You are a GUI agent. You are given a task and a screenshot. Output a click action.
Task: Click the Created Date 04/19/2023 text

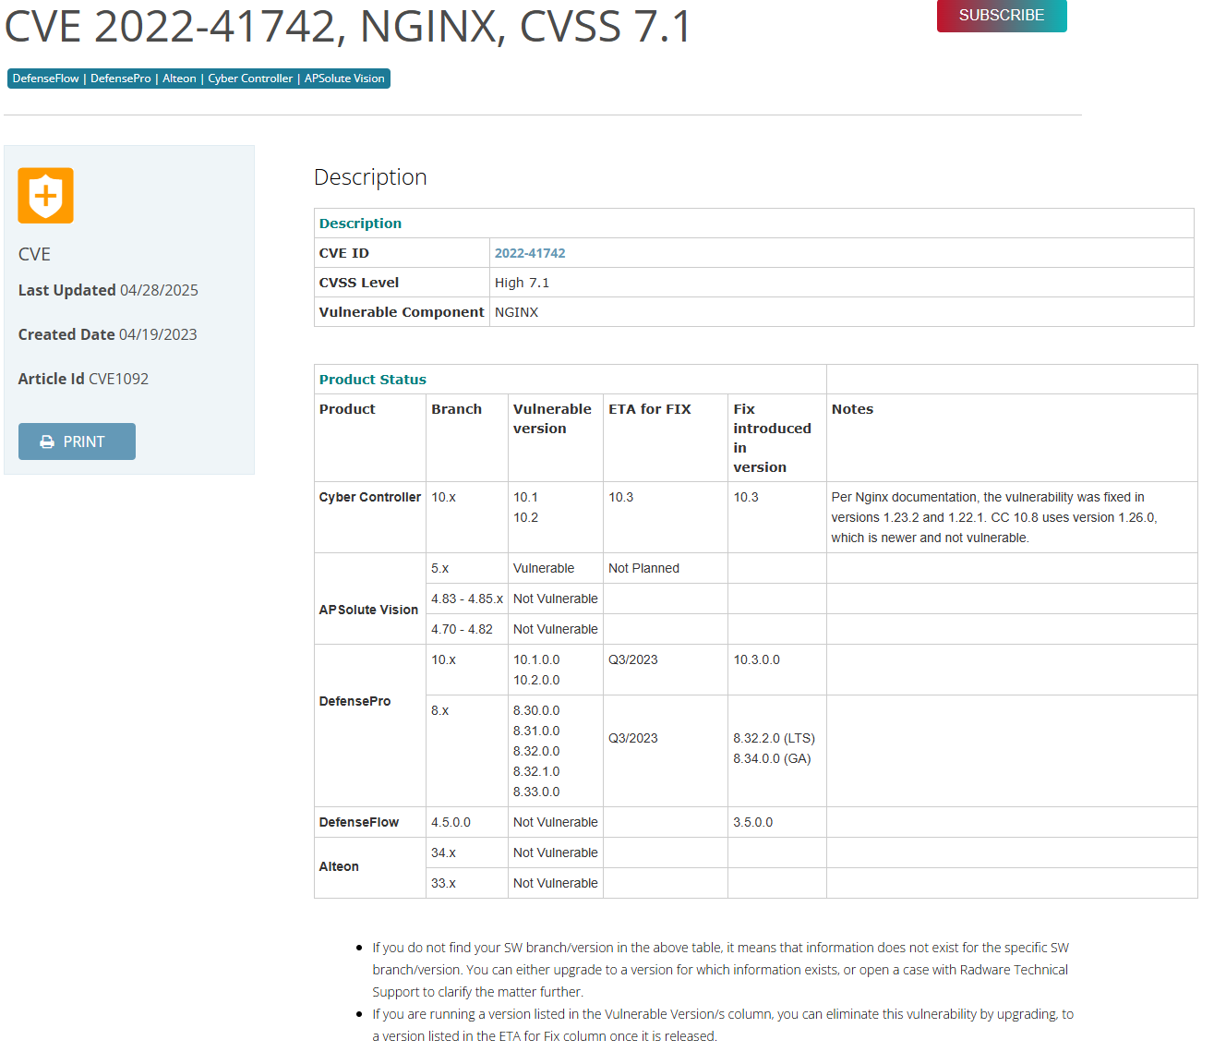point(107,334)
